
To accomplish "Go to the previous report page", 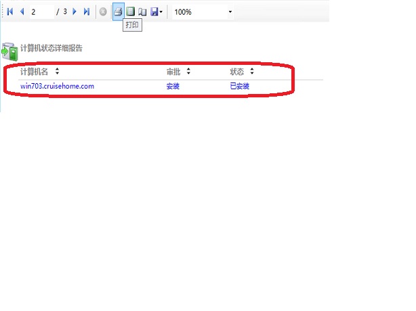I will [22, 11].
